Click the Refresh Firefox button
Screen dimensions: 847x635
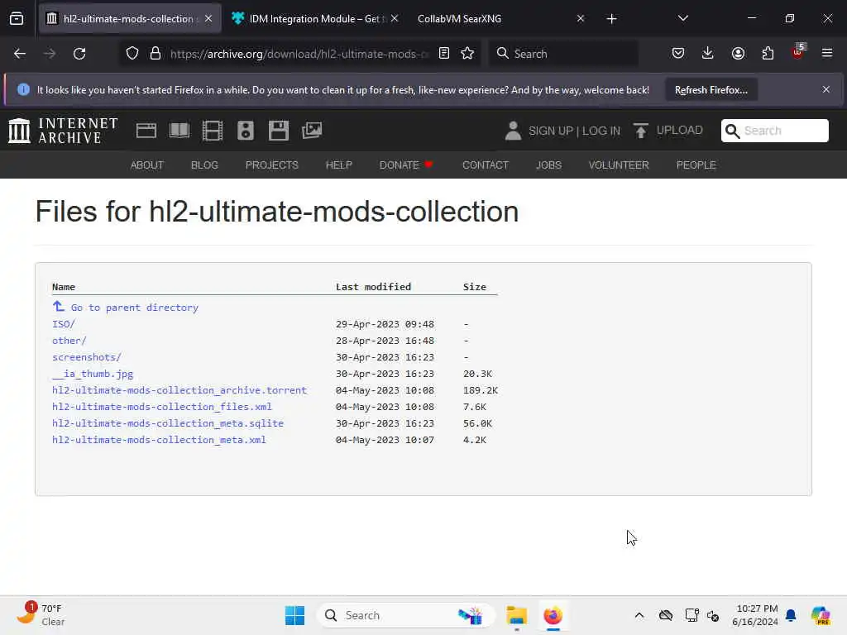pos(711,90)
